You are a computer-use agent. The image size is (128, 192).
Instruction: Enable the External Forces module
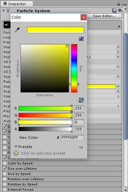5,190
